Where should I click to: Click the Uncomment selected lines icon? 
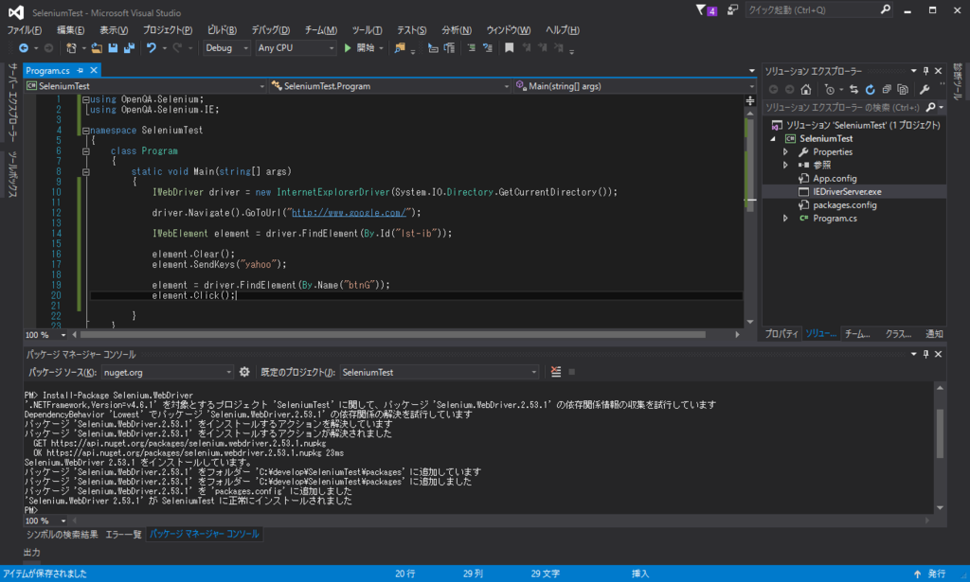coord(488,47)
